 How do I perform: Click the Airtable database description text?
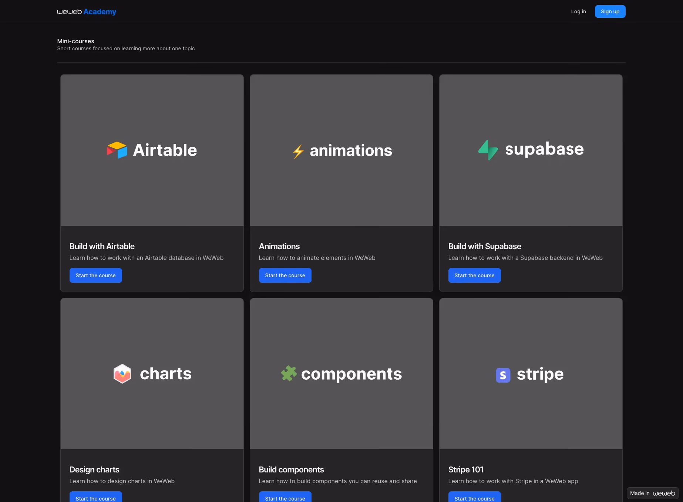pos(147,258)
